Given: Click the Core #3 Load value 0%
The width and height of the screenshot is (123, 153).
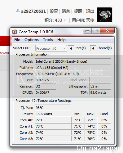Looking at the screenshot, I should point(104,139).
